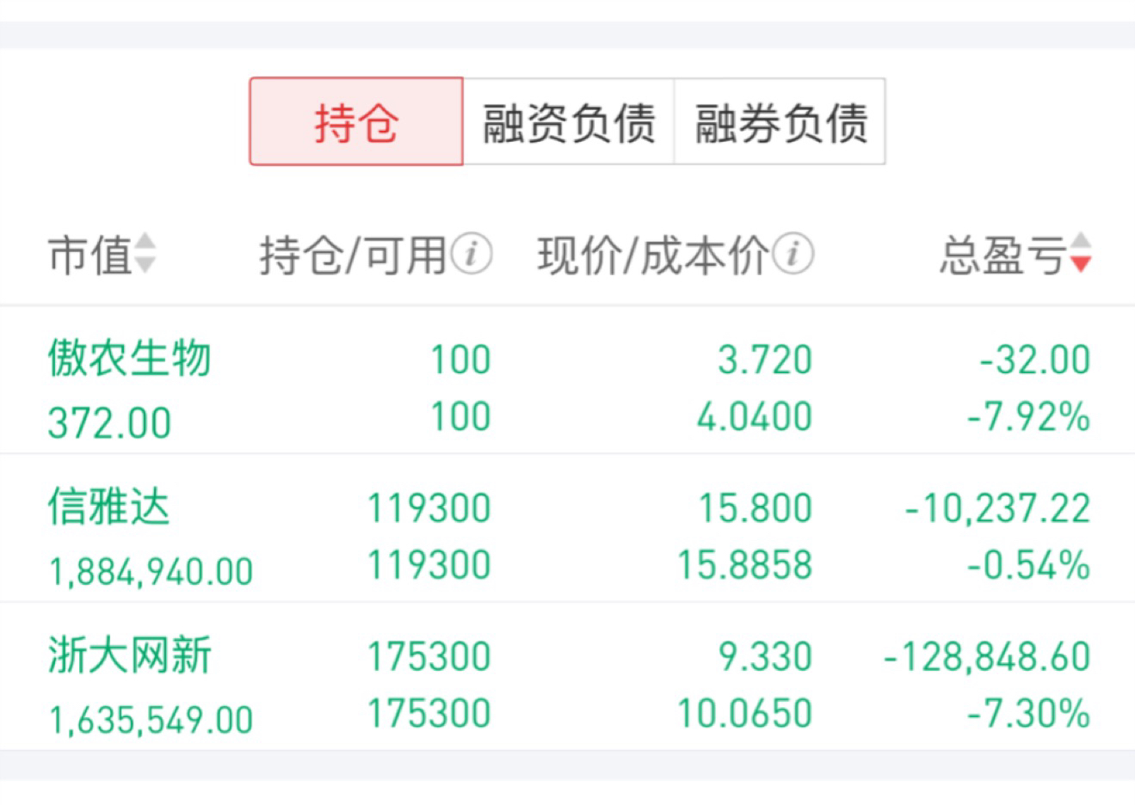The width and height of the screenshot is (1135, 805).
Task: Select the 持仓 tab
Action: pos(356,121)
